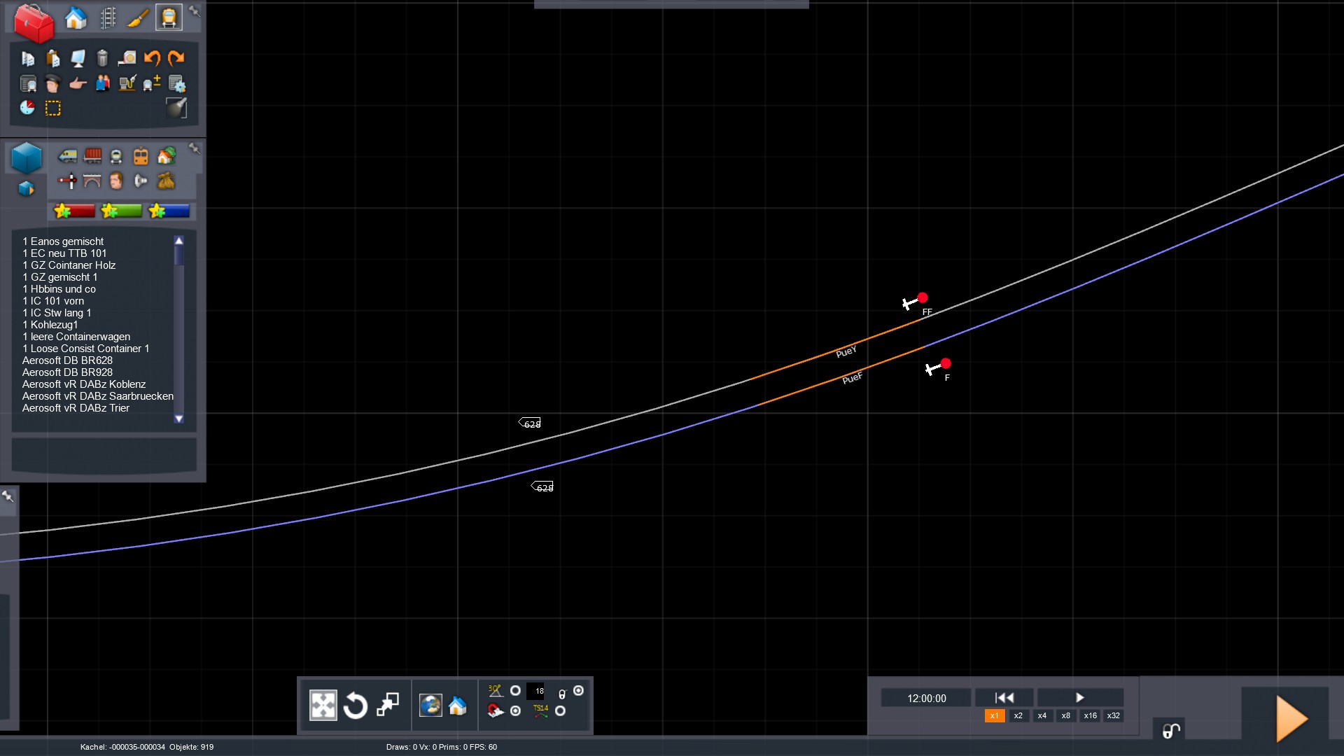Viewport: 1344px width, 756px height.
Task: Switch to the track laying tab
Action: pyautogui.click(x=108, y=18)
